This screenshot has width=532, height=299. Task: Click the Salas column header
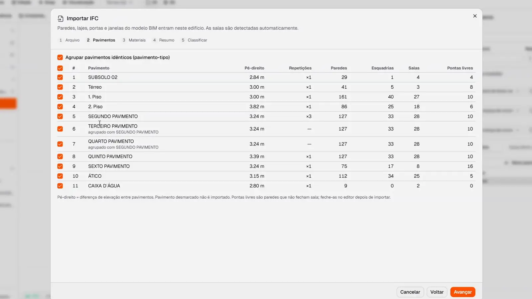point(414,68)
